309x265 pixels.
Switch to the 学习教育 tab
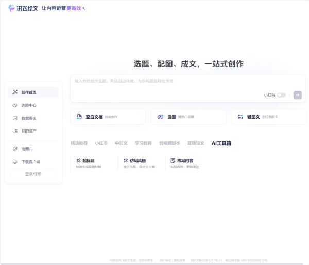(x=143, y=143)
